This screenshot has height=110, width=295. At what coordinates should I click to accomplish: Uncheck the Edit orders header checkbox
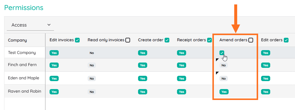(286, 40)
